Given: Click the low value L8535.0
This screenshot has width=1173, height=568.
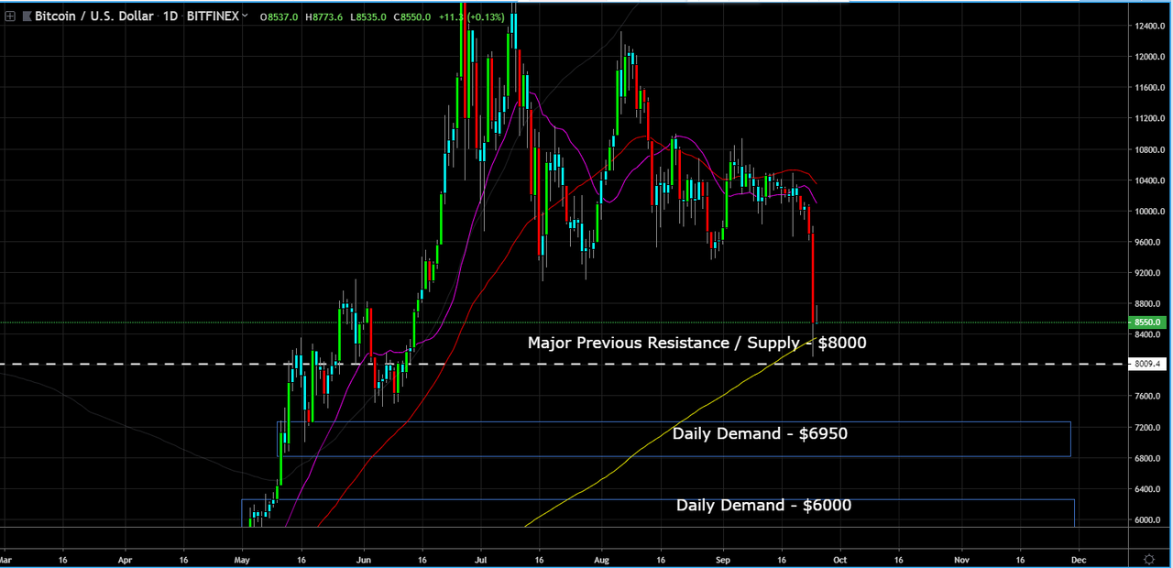Looking at the screenshot, I should coord(367,16).
